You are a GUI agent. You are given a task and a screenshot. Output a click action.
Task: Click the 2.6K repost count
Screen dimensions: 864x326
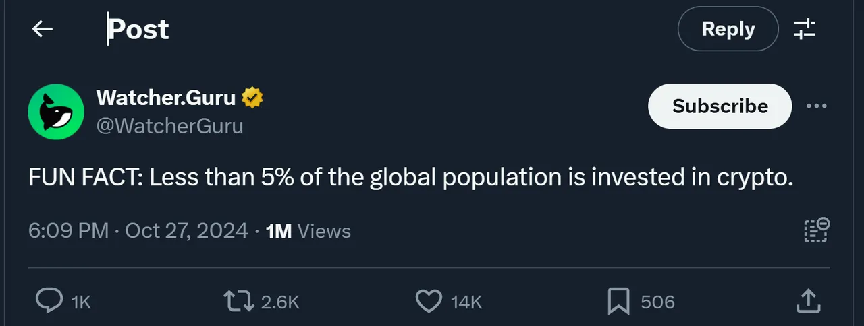[x=280, y=302]
